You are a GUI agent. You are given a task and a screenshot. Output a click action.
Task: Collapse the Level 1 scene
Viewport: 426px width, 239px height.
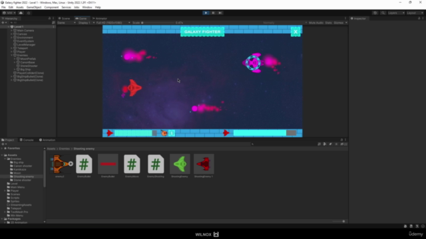[9, 27]
